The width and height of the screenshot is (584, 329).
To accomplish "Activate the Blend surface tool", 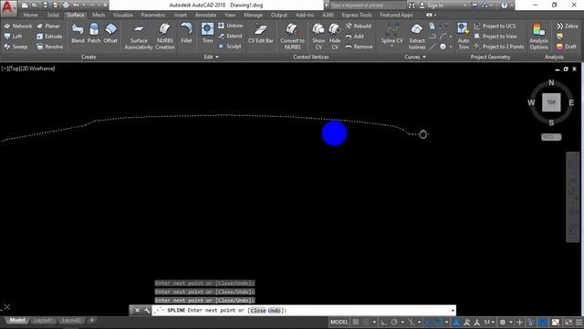I will (78, 33).
